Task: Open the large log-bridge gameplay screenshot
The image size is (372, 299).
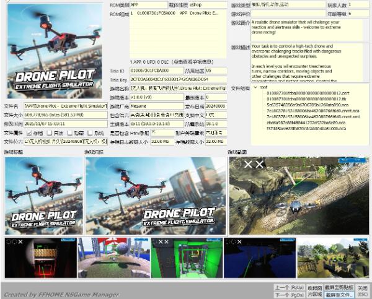Action: click(x=299, y=196)
